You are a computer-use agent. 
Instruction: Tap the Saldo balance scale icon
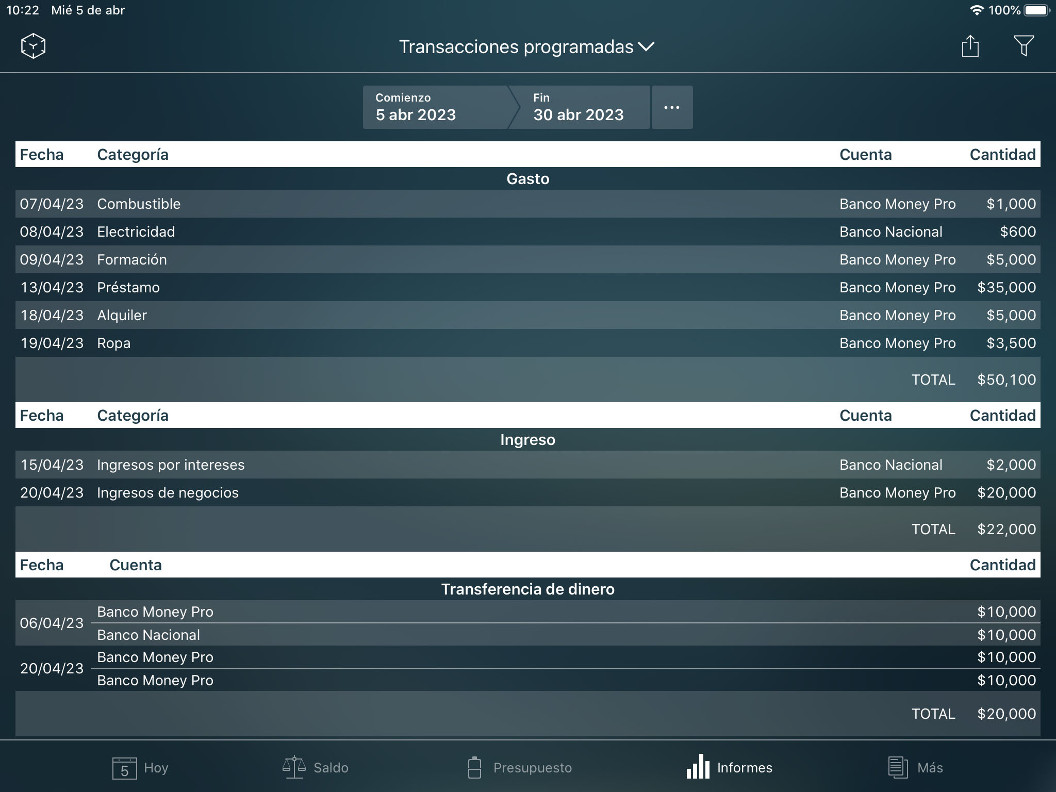[293, 767]
